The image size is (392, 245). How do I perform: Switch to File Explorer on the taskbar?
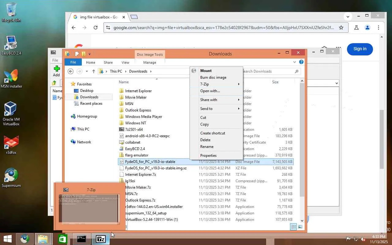coord(43,239)
